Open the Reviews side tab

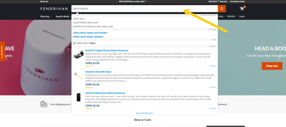click(x=2, y=52)
